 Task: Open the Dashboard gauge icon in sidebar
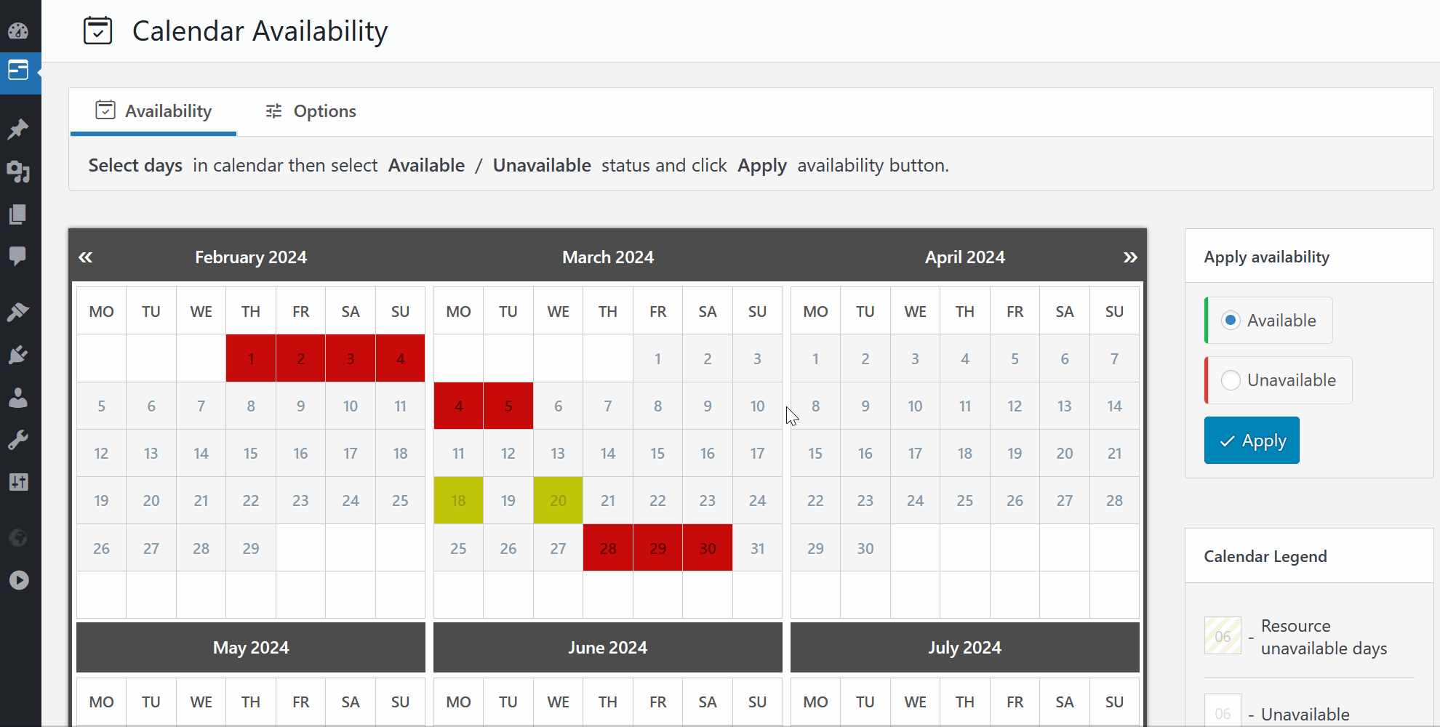point(18,31)
